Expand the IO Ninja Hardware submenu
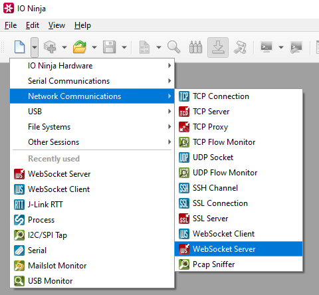Screen dimensions: 319x295 point(92,66)
